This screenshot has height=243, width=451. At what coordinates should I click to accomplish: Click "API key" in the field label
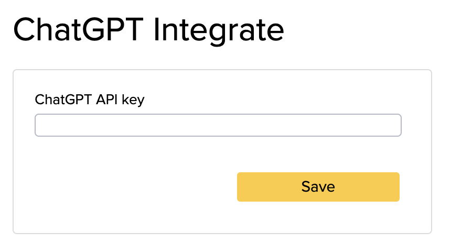click(x=121, y=100)
